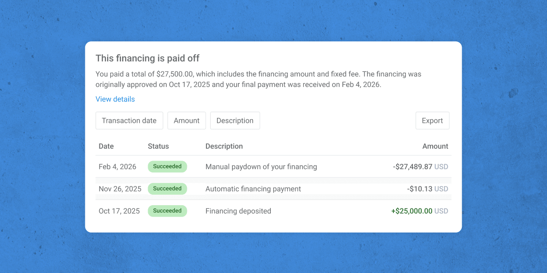547x273 pixels.
Task: Open the Feb 4, 2026 transaction row
Action: 273,167
